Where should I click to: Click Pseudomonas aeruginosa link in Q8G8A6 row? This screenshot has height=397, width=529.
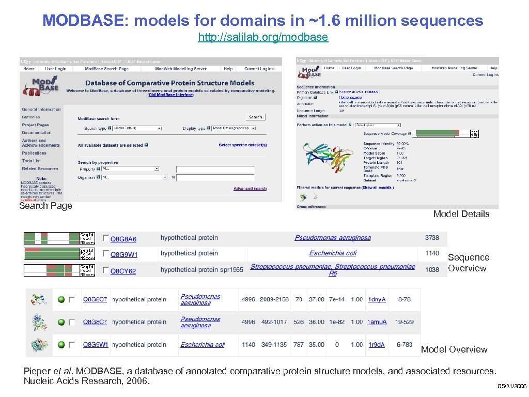(x=333, y=238)
